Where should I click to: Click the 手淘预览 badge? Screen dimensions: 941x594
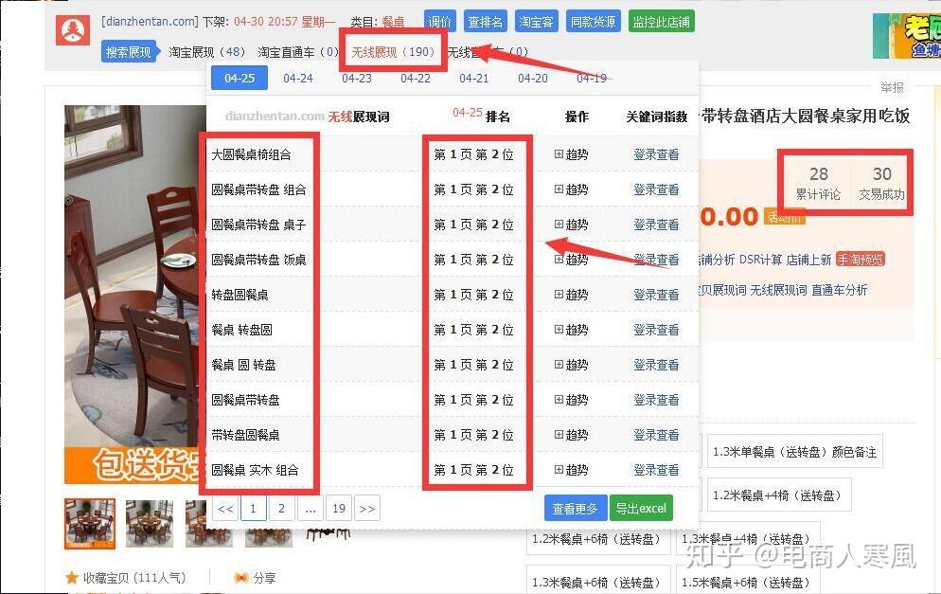point(861,260)
